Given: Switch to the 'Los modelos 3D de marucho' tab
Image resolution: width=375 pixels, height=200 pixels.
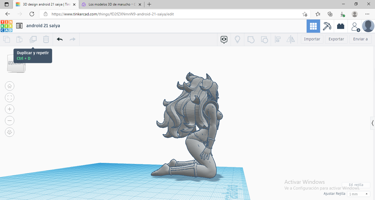Looking at the screenshot, I should [110, 4].
